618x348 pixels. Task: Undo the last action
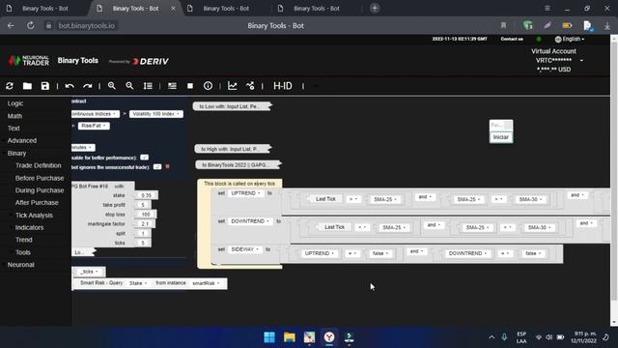click(x=70, y=86)
